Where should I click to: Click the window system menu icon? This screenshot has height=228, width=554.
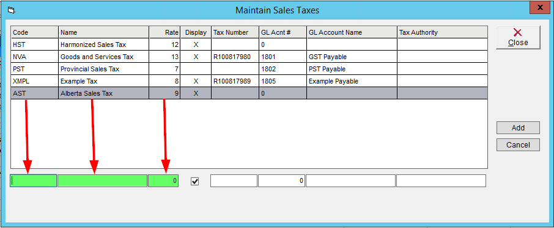pyautogui.click(x=11, y=10)
